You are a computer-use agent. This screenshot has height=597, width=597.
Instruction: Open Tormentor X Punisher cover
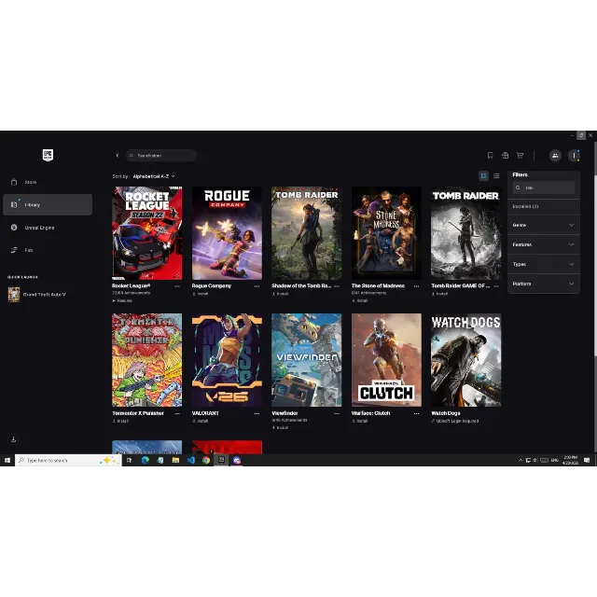coord(147,360)
